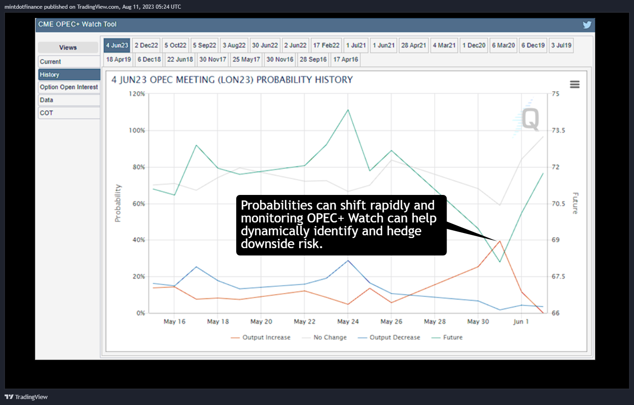634x405 pixels.
Task: Select the 1 Jul21 meeting tab
Action: point(356,45)
